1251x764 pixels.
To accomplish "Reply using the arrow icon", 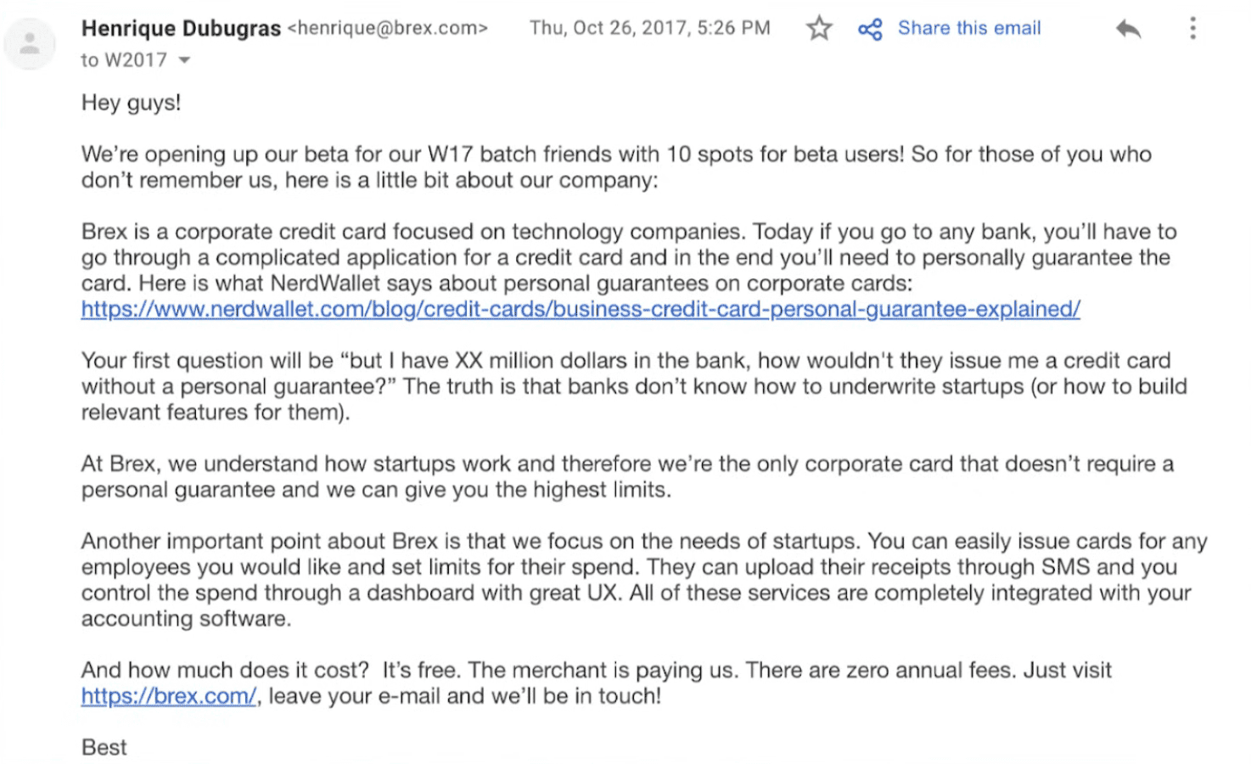I will pos(1128,29).
